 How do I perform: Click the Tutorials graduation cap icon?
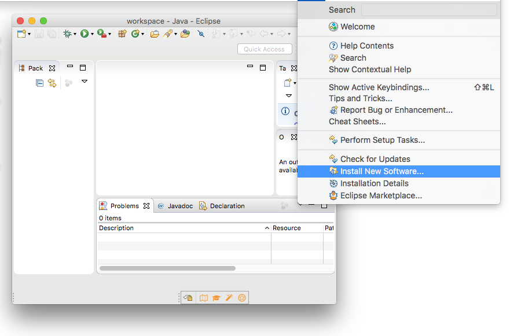coord(217,298)
